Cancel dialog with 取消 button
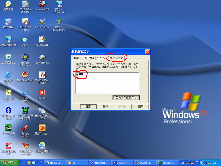221x166 pixels. pos(106,107)
